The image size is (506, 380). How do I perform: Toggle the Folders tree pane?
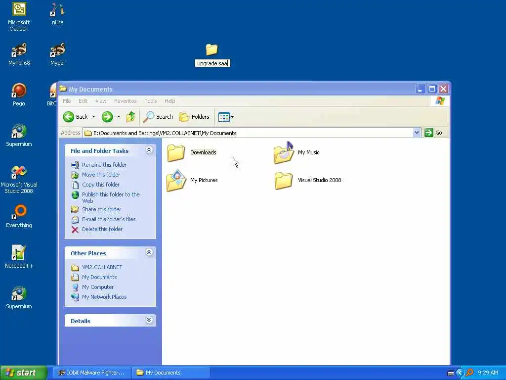point(194,117)
